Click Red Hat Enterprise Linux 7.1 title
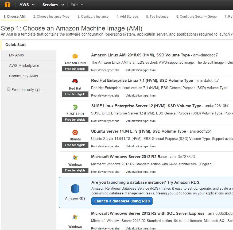 (x=142, y=80)
